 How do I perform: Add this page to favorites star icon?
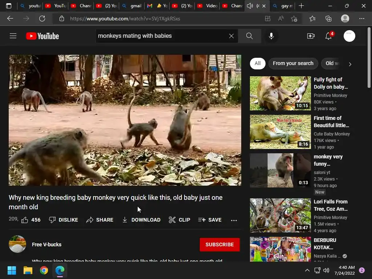click(294, 19)
